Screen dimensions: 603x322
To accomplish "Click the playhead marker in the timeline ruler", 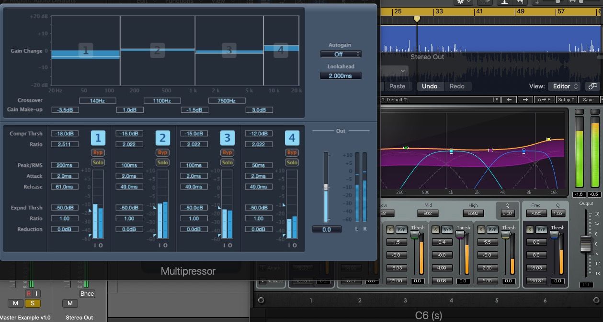I will click(416, 19).
